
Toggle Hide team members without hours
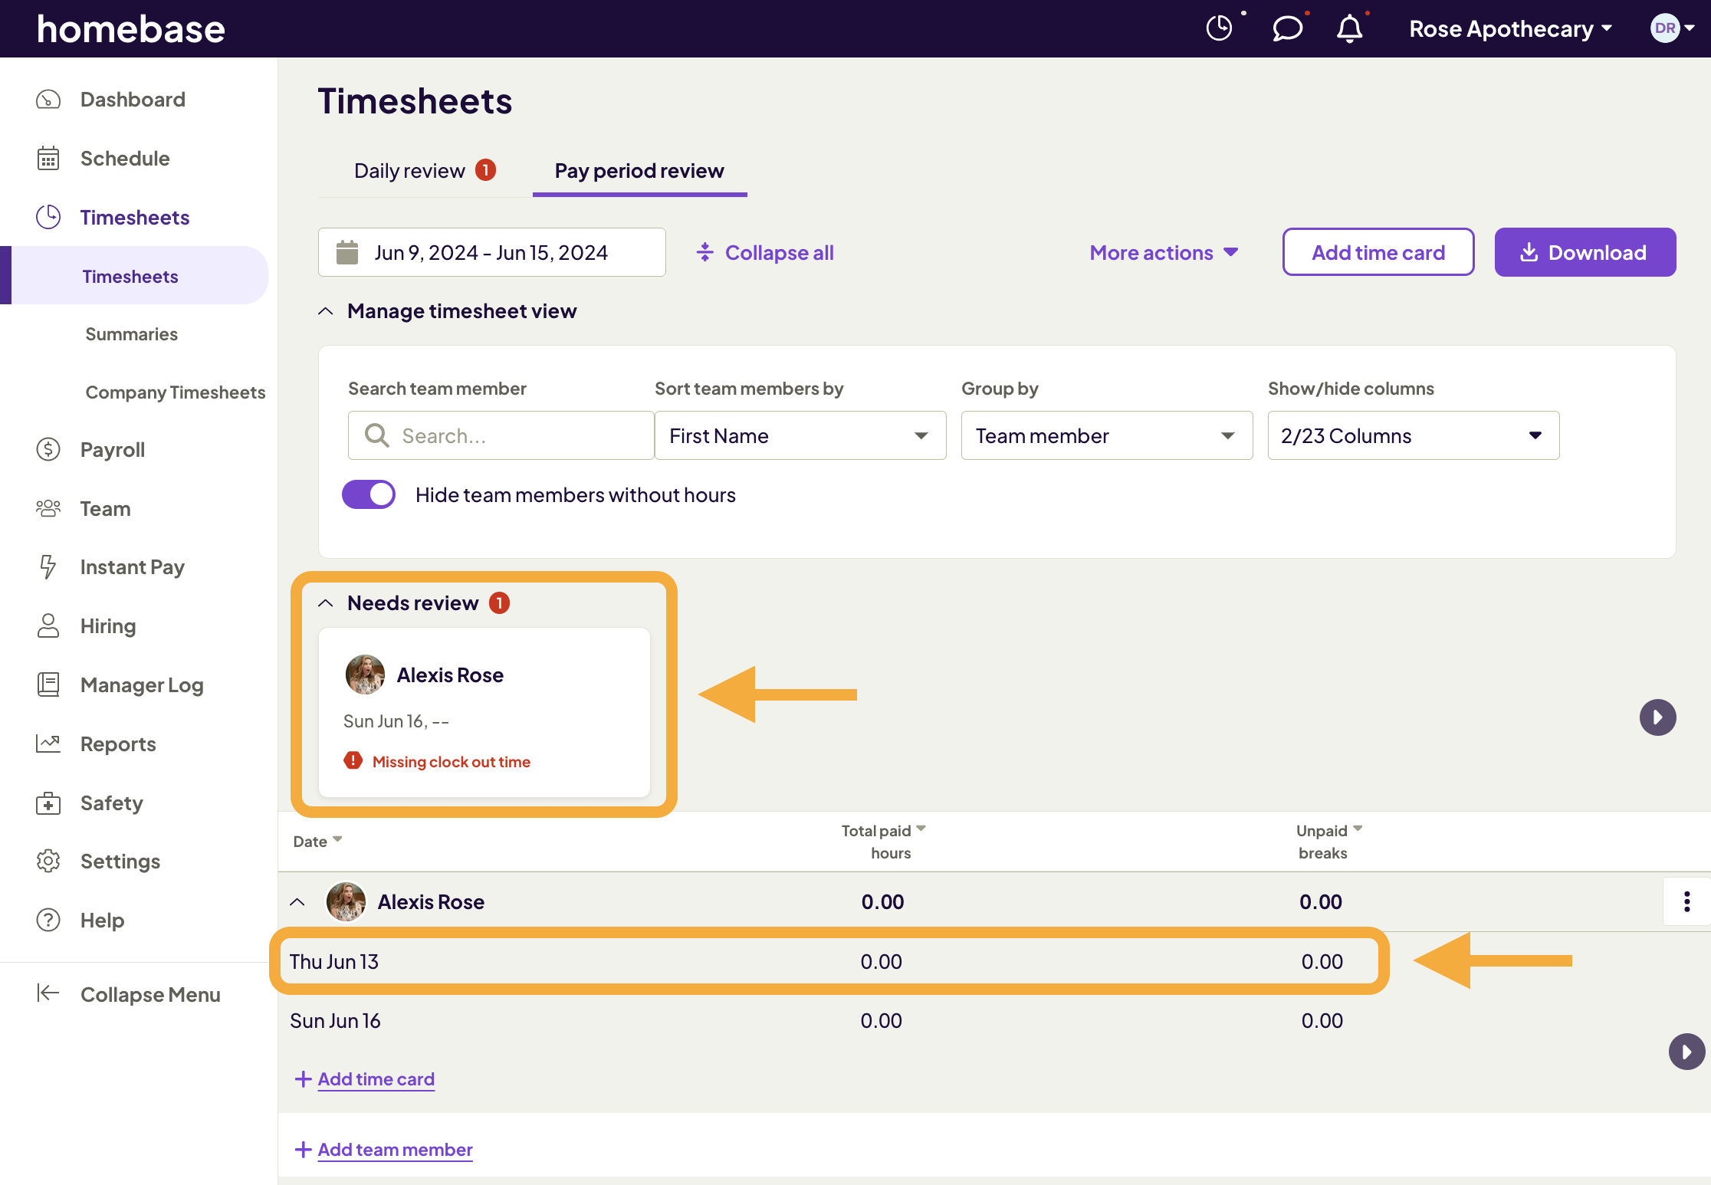[369, 494]
